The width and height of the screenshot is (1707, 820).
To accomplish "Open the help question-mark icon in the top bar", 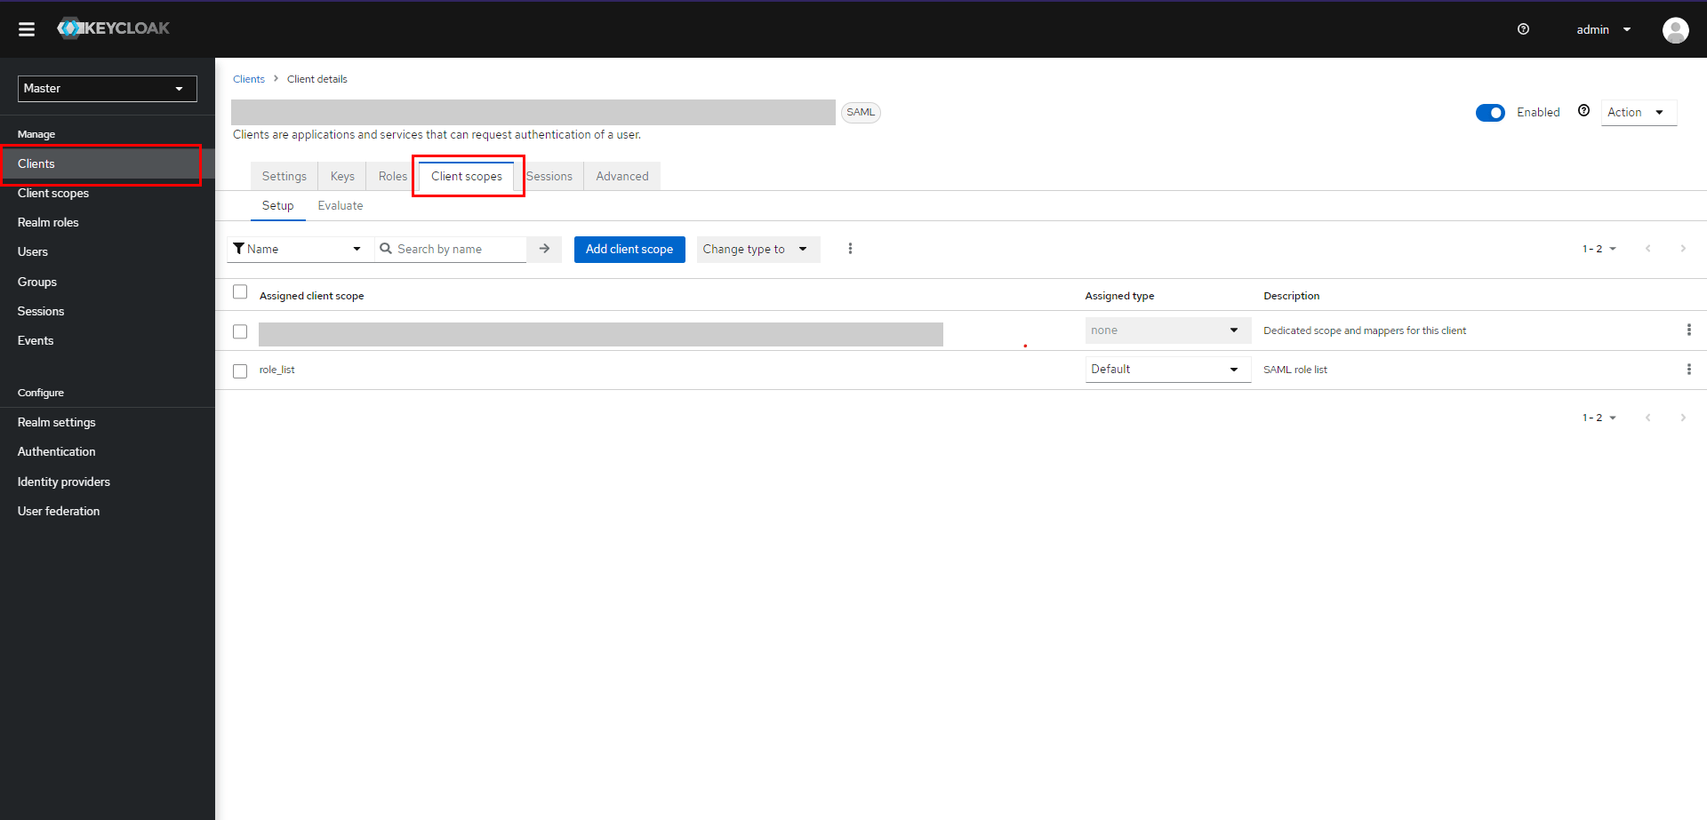I will (1524, 29).
